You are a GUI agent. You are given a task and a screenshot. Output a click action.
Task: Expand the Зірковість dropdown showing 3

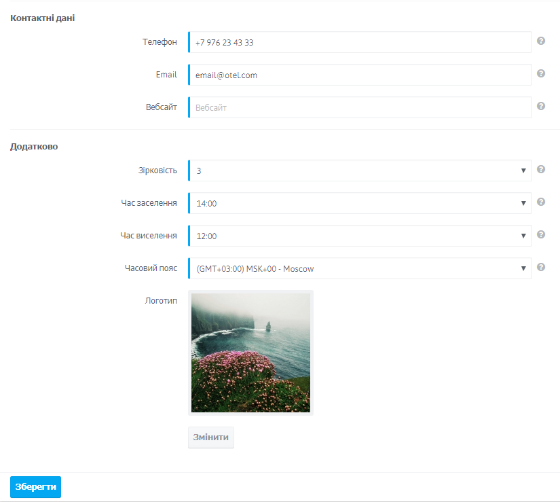(x=360, y=171)
